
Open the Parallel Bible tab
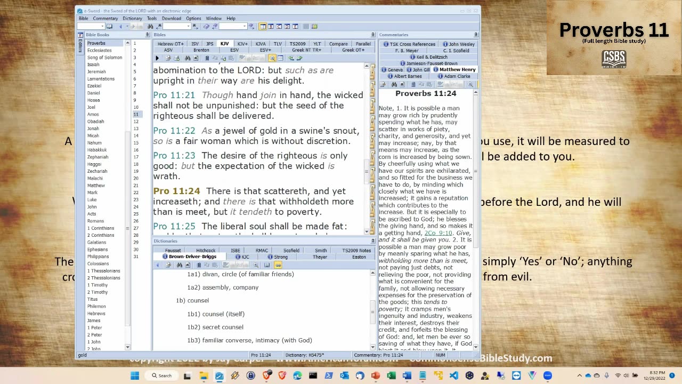[x=363, y=44]
